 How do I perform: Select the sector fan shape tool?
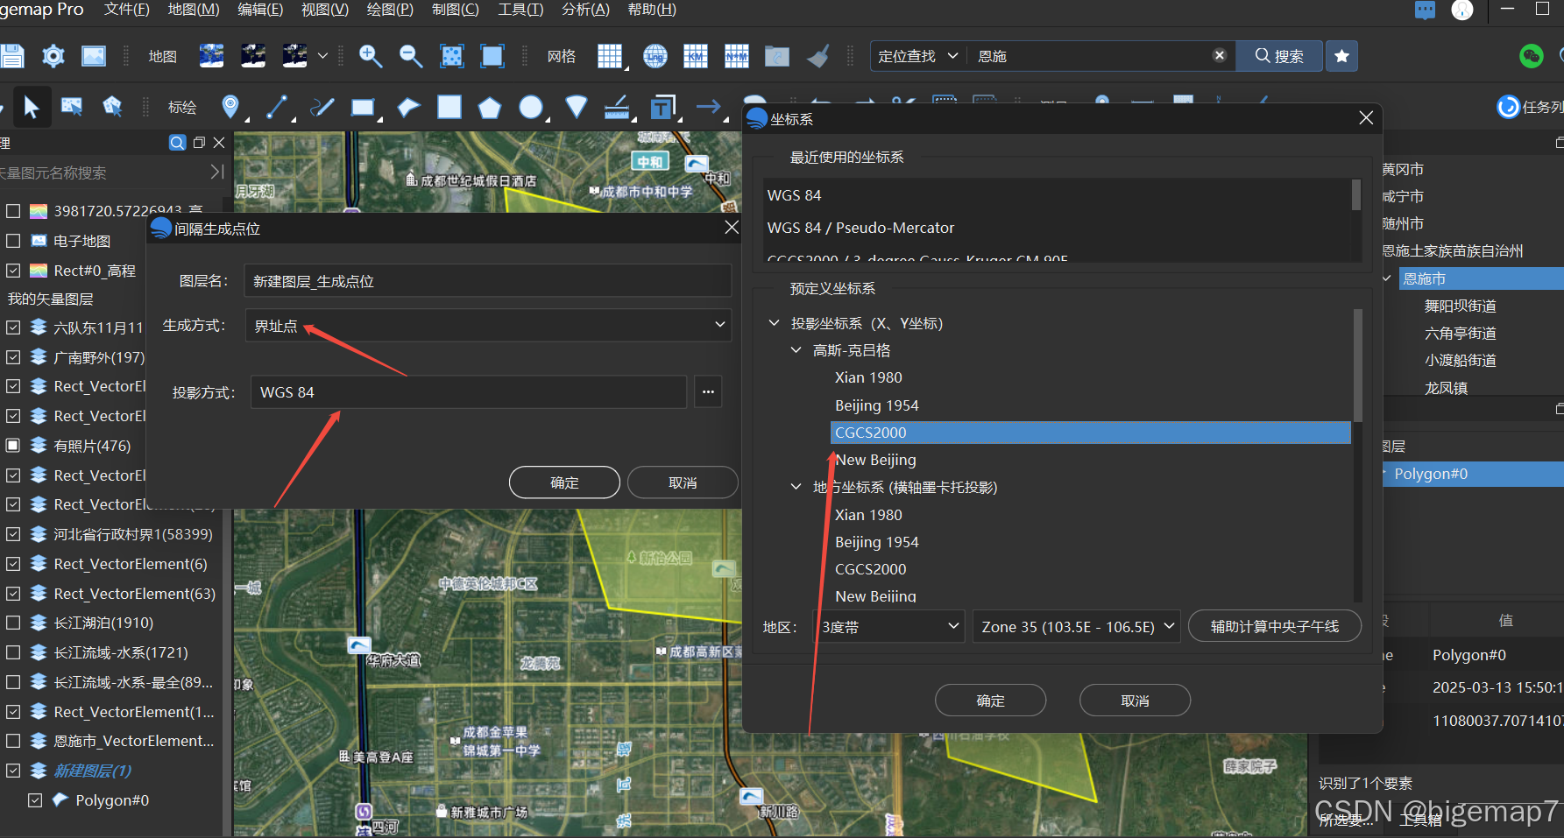(x=577, y=107)
